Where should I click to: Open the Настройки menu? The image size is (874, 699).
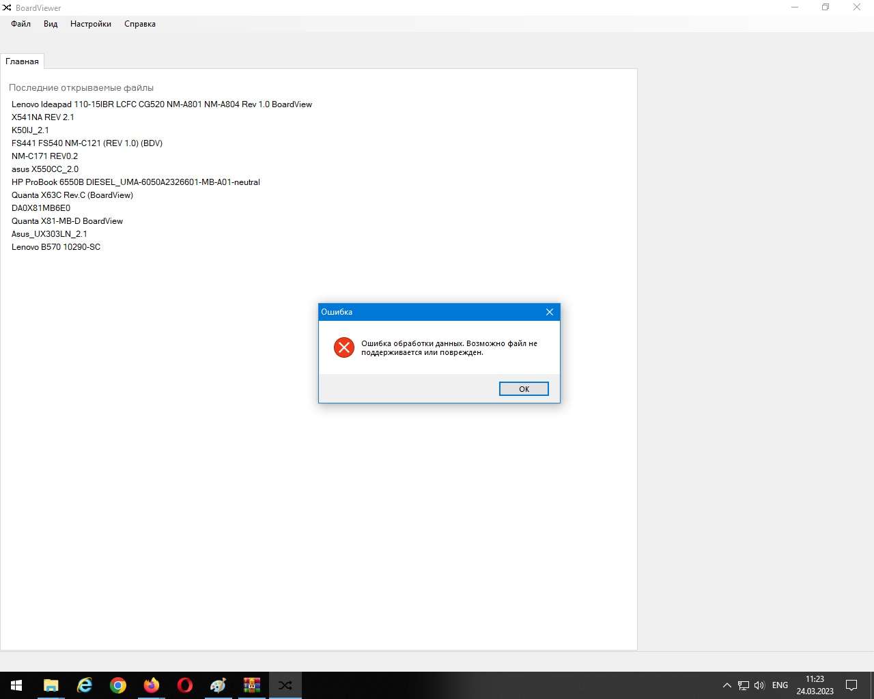[x=91, y=24]
